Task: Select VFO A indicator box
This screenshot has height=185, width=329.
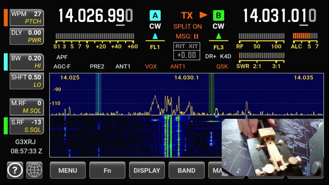Action: (155, 16)
